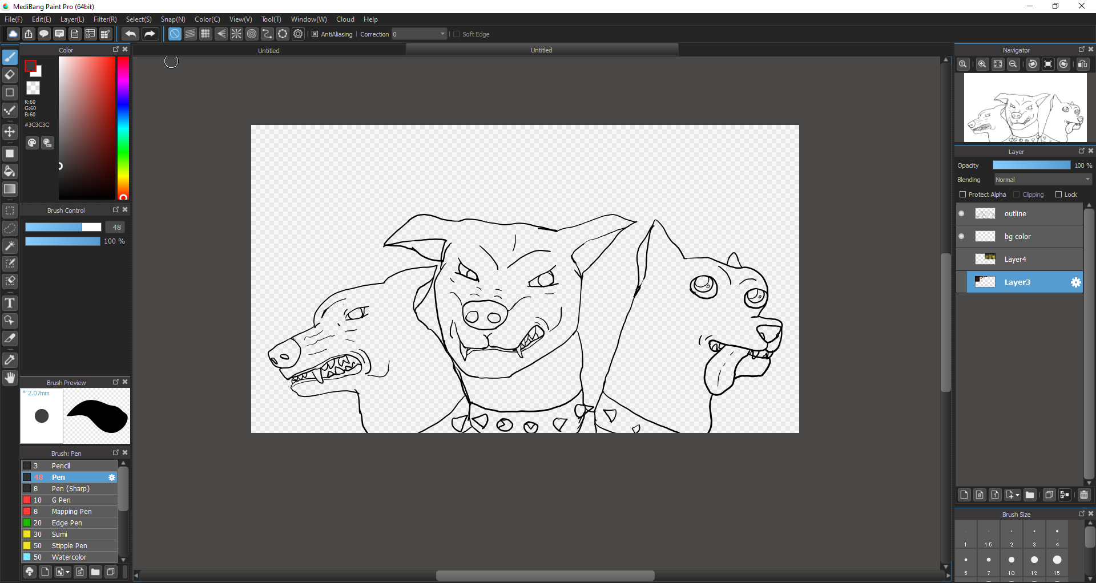Open the File menu
The height and width of the screenshot is (583, 1096).
(14, 19)
